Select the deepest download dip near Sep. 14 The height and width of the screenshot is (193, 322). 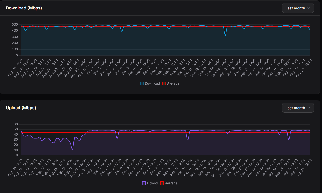[x=225, y=35]
